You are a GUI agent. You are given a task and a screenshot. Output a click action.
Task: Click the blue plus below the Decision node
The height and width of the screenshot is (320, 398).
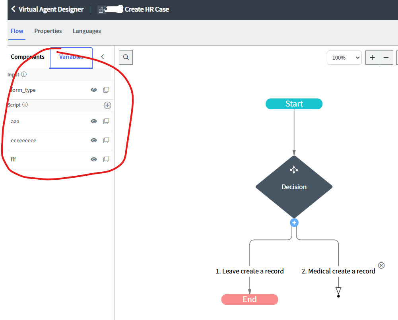click(294, 222)
